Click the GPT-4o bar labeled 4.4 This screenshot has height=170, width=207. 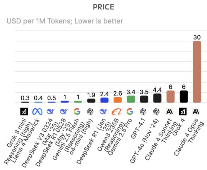click(x=157, y=98)
